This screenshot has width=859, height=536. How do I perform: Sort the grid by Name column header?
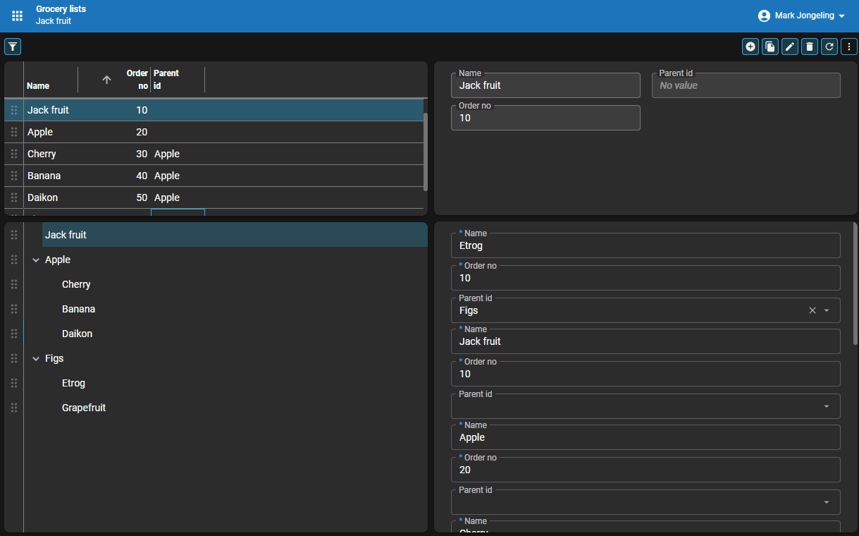(x=38, y=85)
